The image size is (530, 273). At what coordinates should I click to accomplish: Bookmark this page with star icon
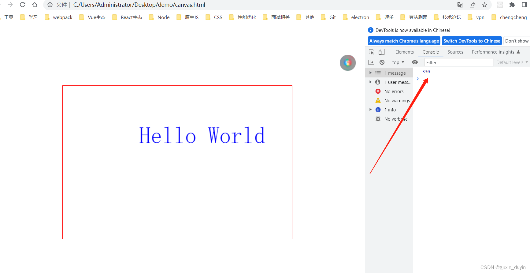point(485,5)
